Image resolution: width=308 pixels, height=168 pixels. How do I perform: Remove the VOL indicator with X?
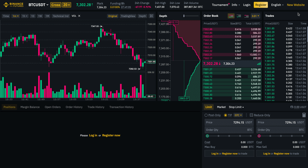79,16
